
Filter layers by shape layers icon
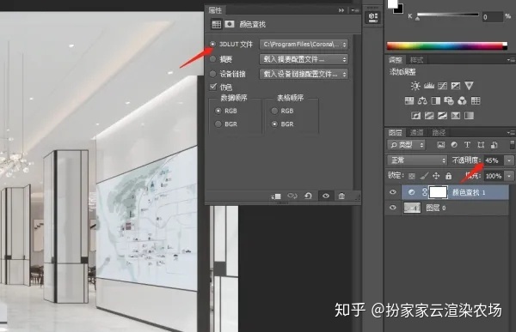tap(481, 145)
